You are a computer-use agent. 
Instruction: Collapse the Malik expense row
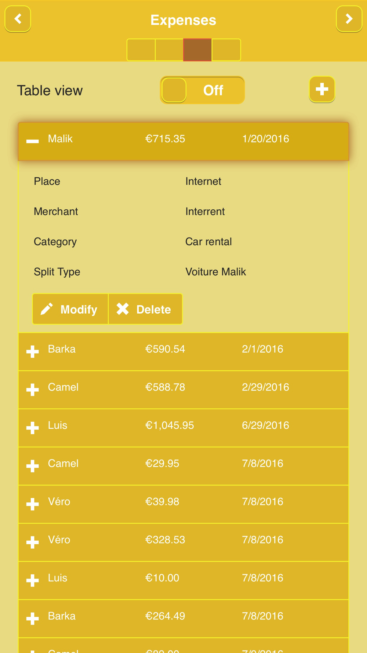pyautogui.click(x=33, y=141)
